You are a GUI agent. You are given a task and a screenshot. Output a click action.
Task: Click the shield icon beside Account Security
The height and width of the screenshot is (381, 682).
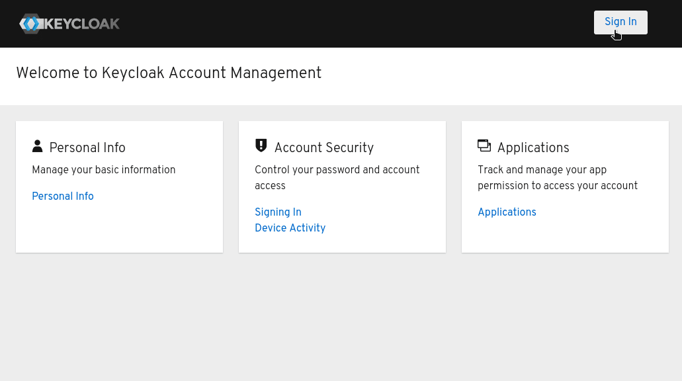261,146
